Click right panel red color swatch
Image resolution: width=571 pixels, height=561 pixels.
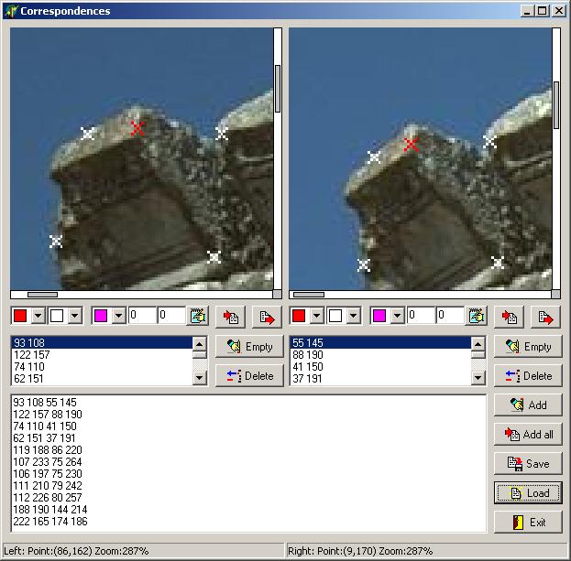tap(299, 316)
